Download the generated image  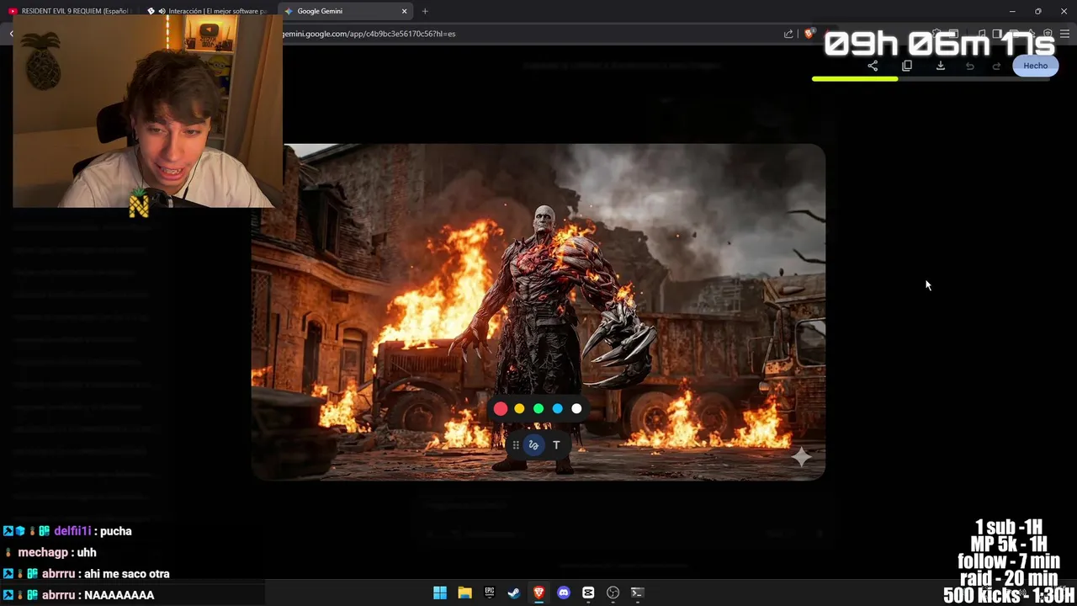941,66
